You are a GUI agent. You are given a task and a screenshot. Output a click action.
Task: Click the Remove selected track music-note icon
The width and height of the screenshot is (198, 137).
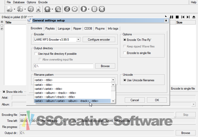point(31,9)
